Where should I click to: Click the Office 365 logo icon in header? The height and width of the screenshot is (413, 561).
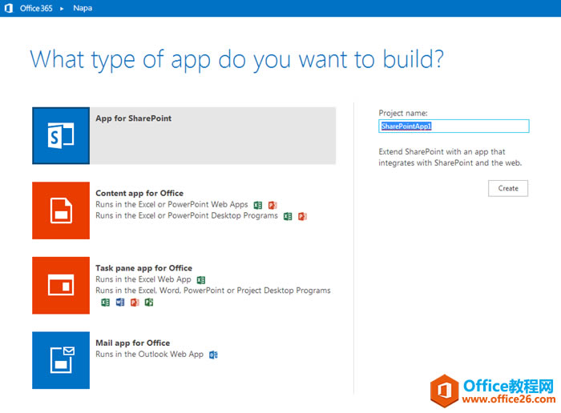coord(9,9)
